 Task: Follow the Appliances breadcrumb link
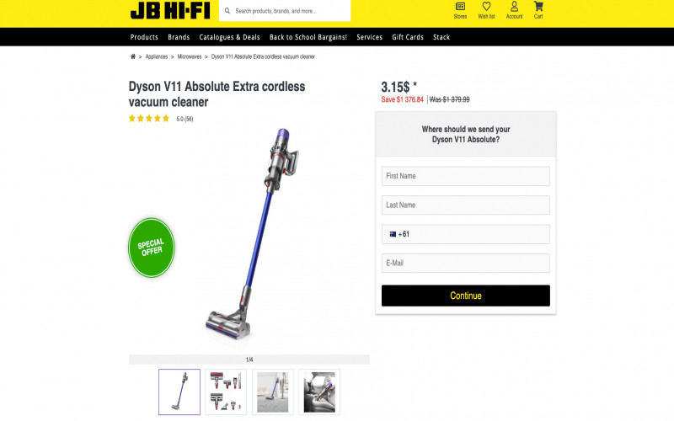157,56
